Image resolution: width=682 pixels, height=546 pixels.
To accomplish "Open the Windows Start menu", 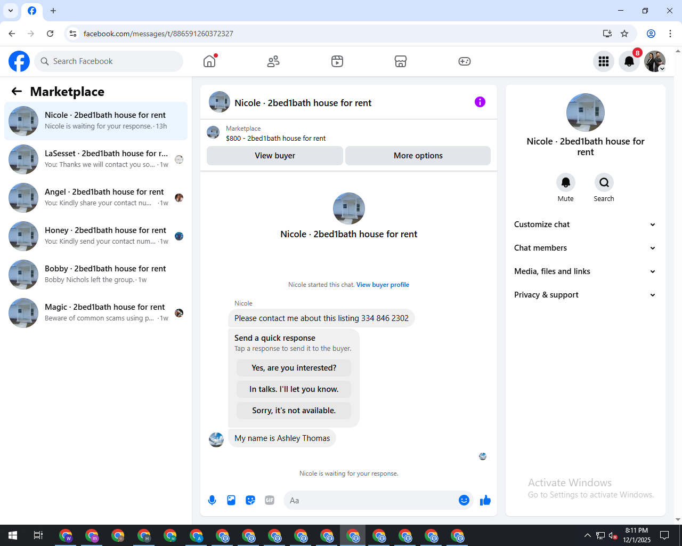I will pyautogui.click(x=13, y=535).
